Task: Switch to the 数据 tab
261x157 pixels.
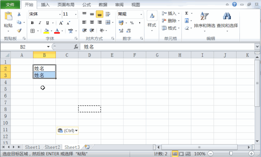Action: point(103,4)
